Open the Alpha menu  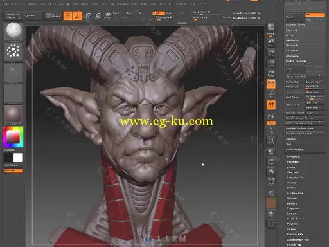pyautogui.click(x=6, y=4)
